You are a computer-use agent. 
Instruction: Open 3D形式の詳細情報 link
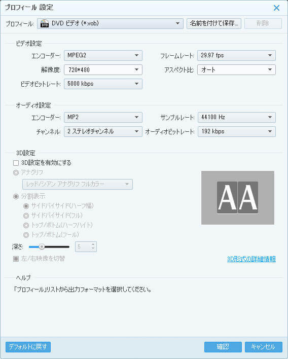click(x=251, y=259)
